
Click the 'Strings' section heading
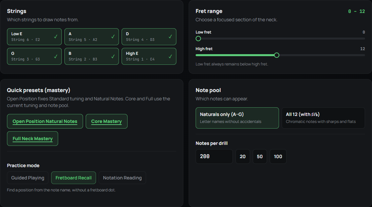point(17,11)
